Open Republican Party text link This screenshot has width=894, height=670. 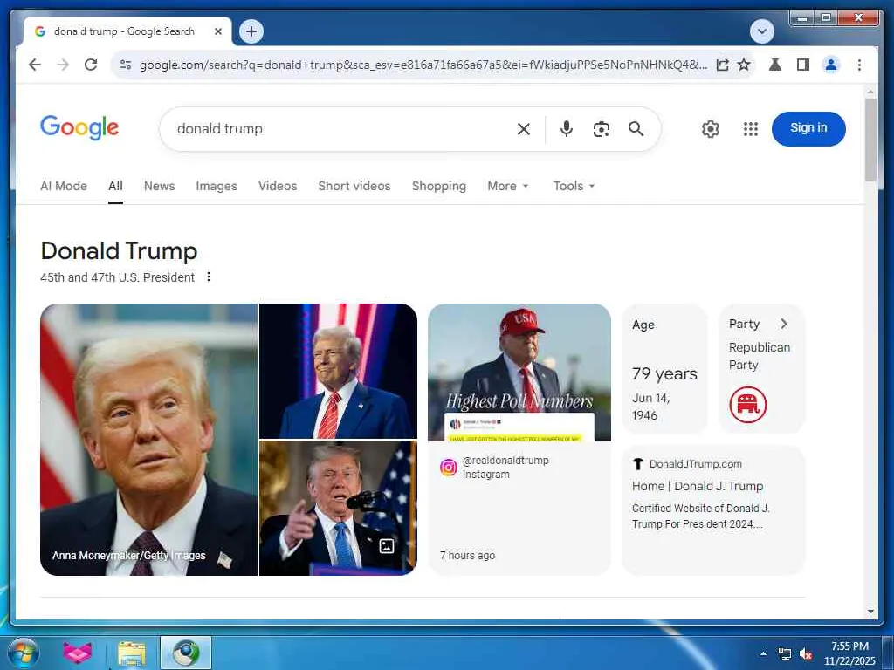(759, 356)
